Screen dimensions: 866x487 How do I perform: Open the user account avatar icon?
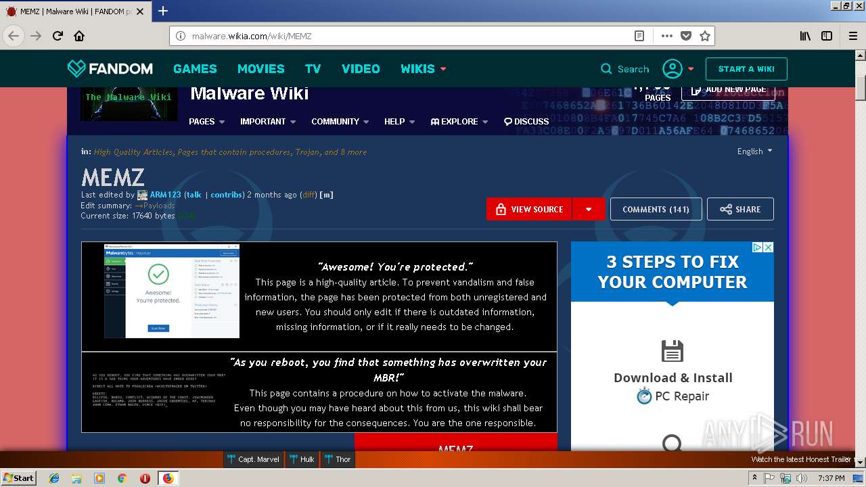click(x=673, y=69)
